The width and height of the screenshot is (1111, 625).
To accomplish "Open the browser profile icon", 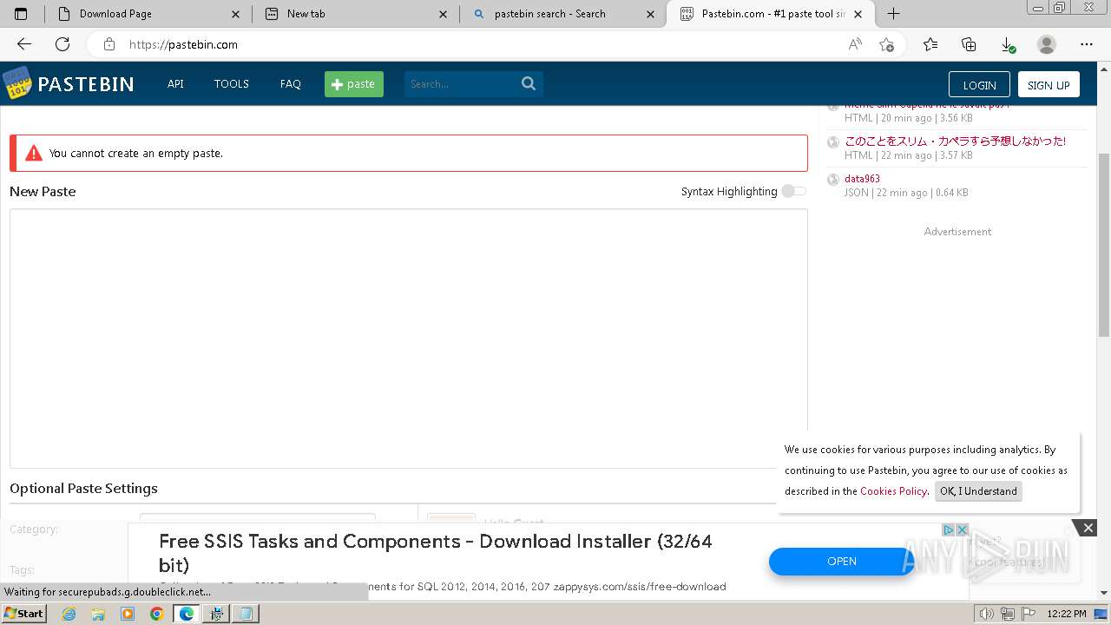I will [1047, 44].
